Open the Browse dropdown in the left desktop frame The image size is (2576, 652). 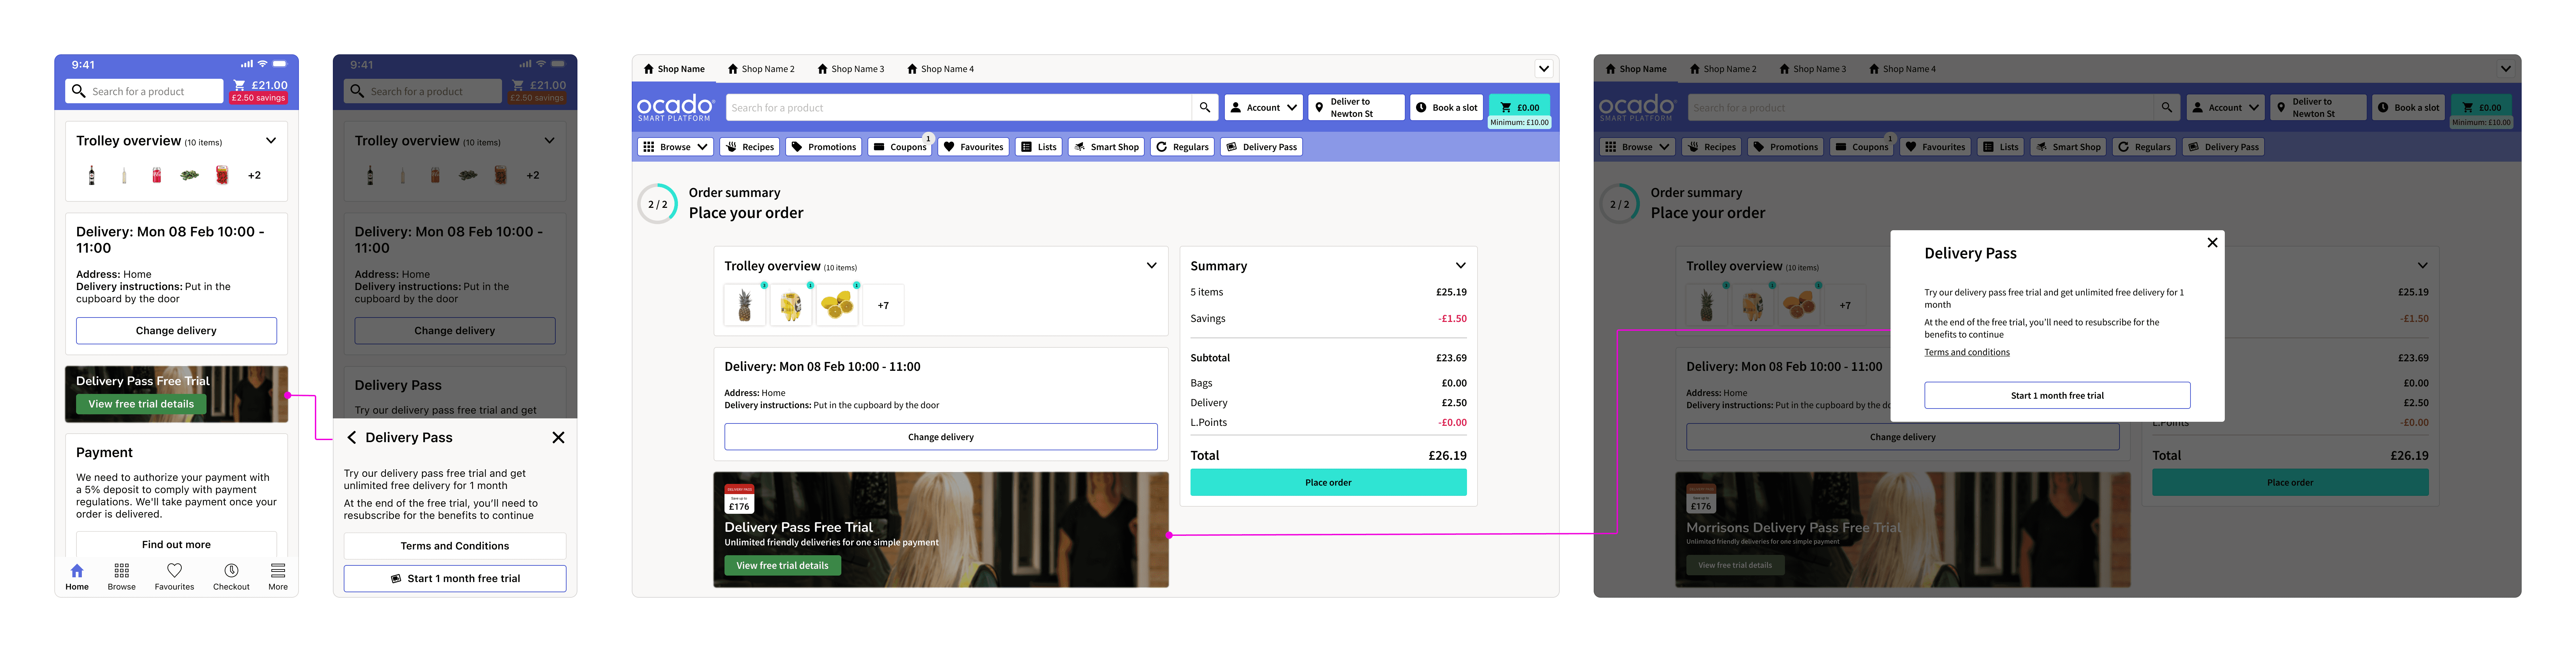pos(675,147)
